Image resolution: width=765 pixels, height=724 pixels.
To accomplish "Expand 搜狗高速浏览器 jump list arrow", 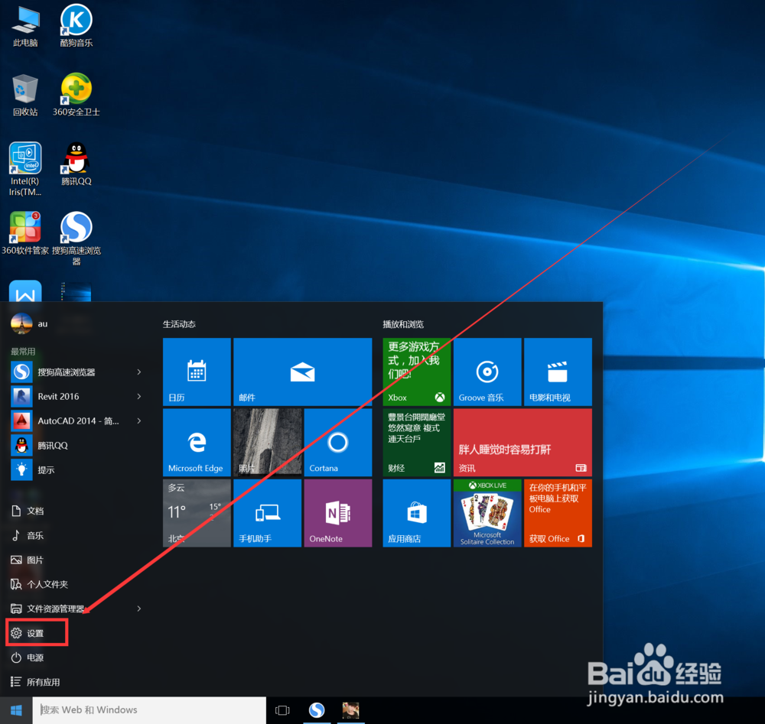I will tap(139, 372).
